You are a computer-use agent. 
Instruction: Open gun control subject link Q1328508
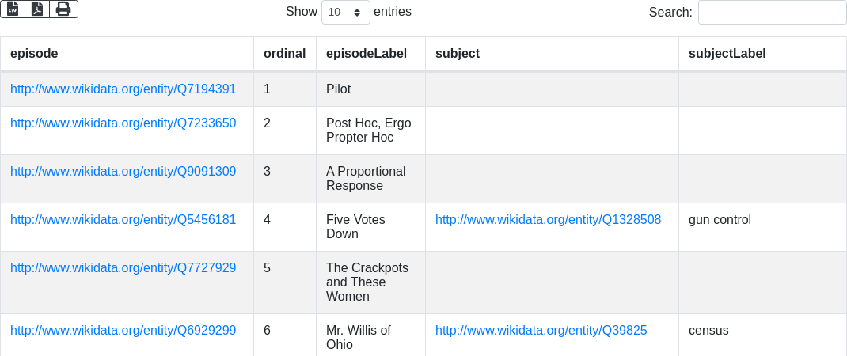[x=548, y=220]
